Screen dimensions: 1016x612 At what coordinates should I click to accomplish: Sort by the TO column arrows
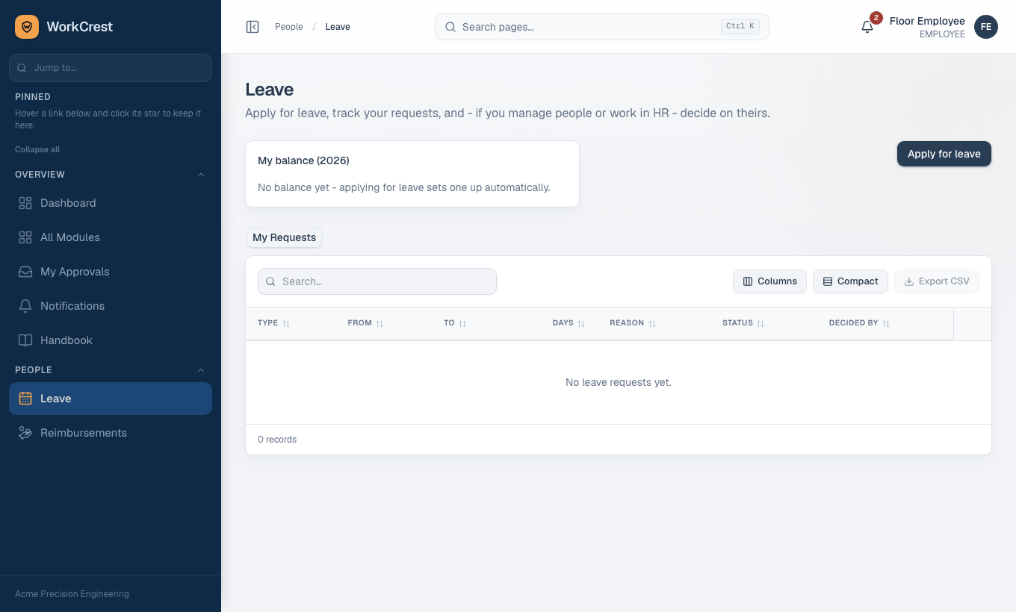click(462, 323)
